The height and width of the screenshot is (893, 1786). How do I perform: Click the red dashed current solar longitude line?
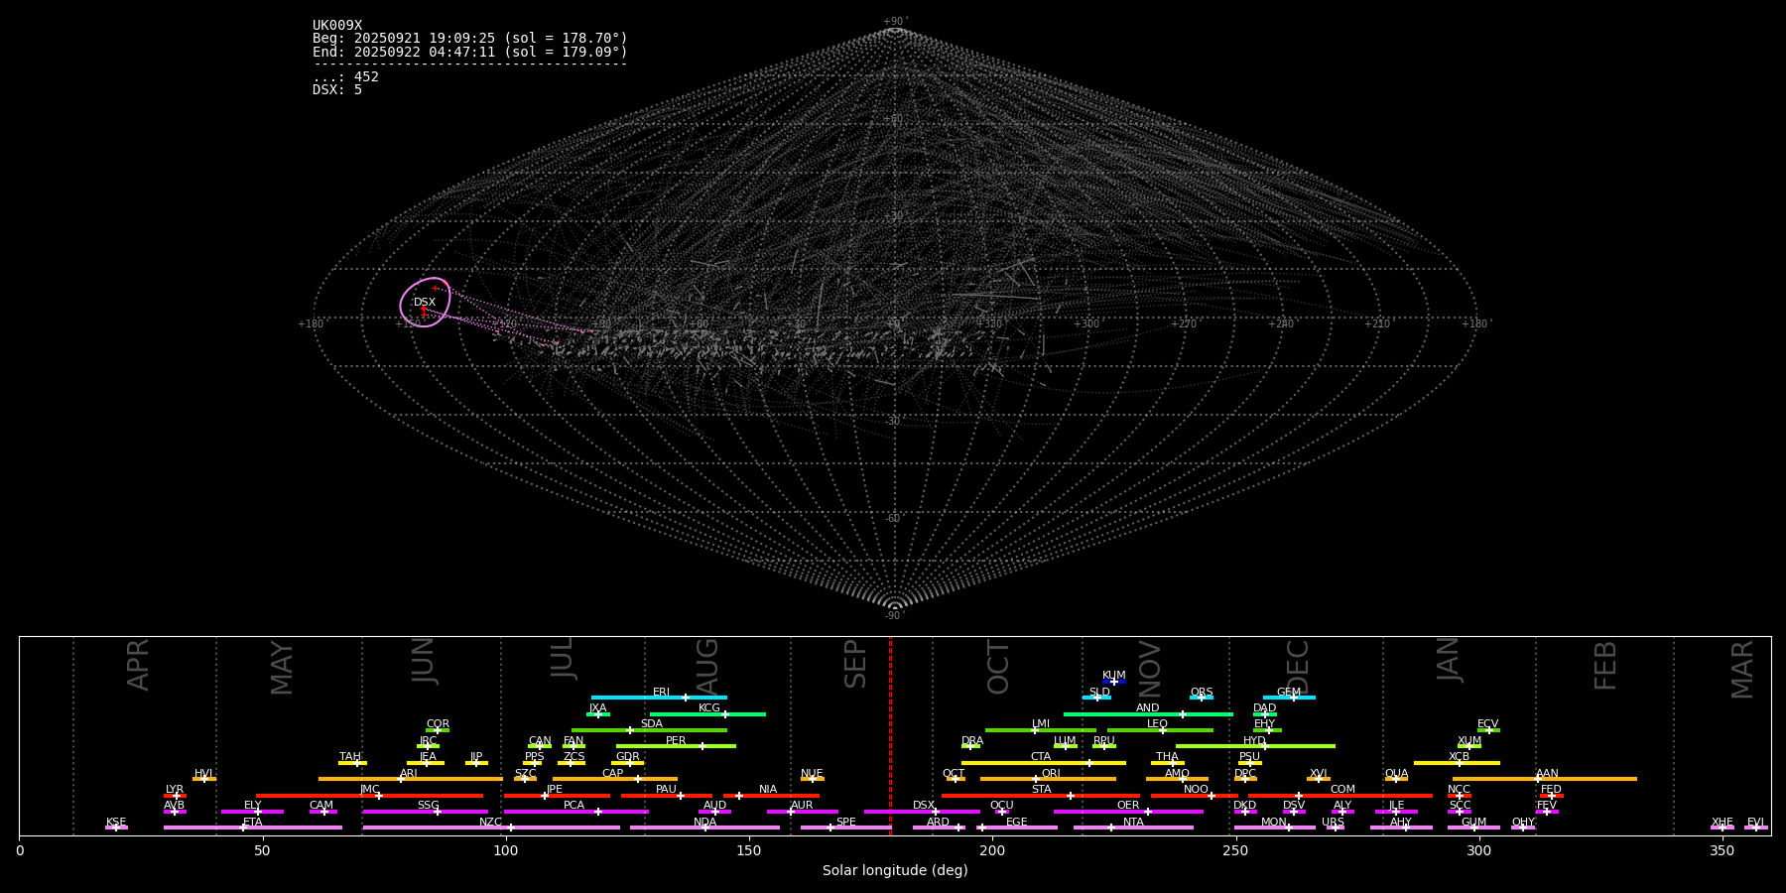[x=890, y=736]
